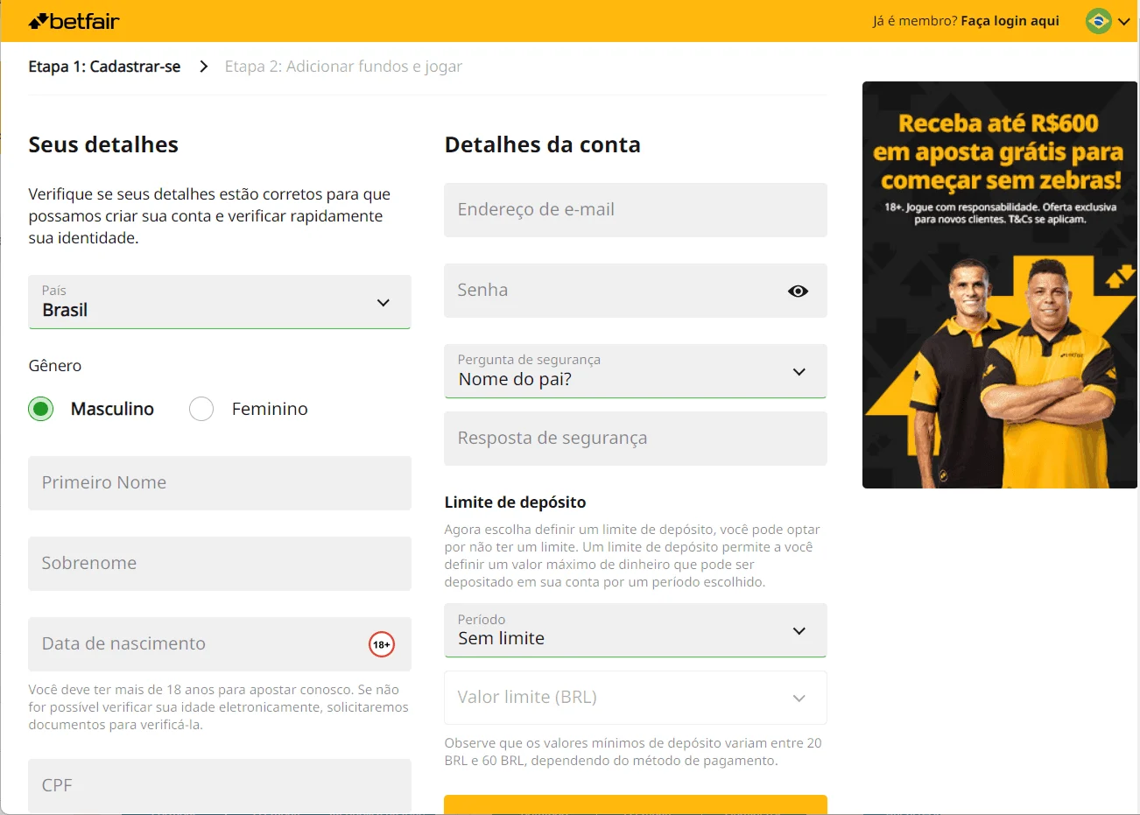
Task: Click the Detalhes da conta heading
Action: click(x=543, y=144)
